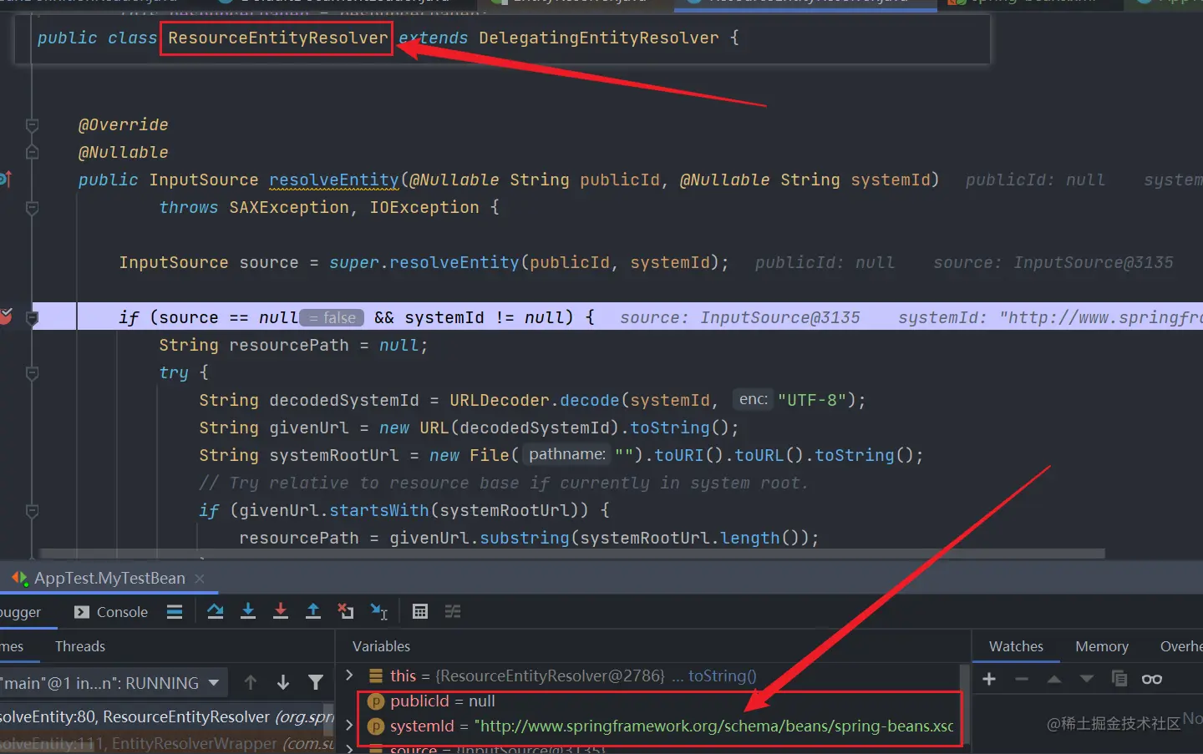Image resolution: width=1203 pixels, height=754 pixels.
Task: Collapse the @Override annotation fold marker
Action: click(x=33, y=125)
